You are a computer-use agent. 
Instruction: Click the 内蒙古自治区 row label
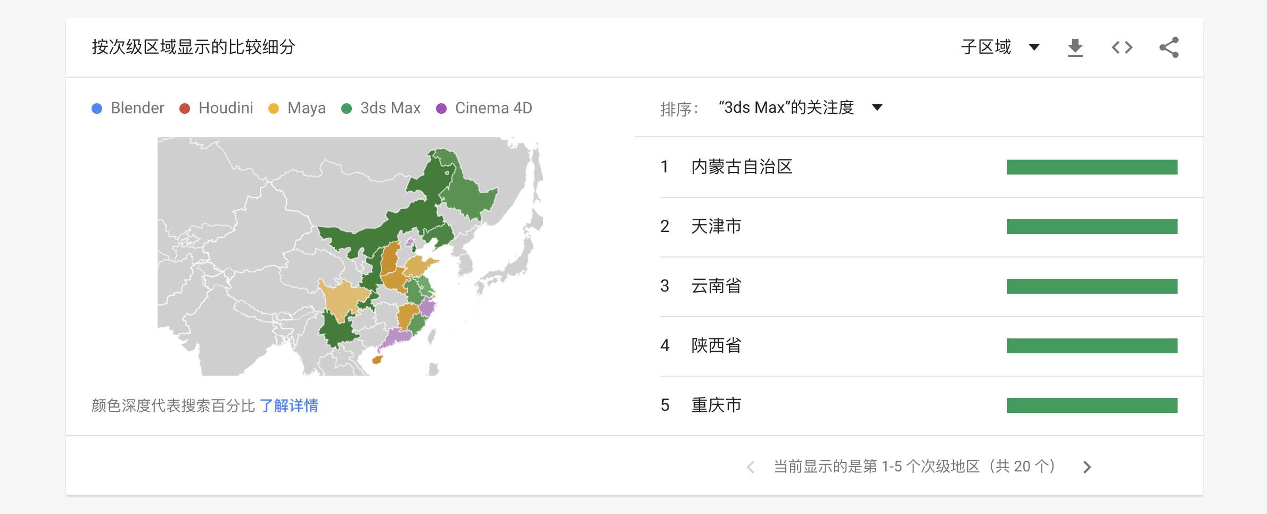[742, 167]
